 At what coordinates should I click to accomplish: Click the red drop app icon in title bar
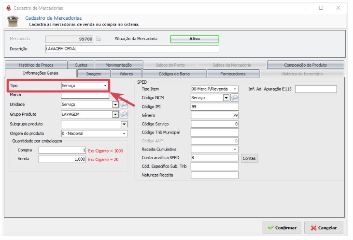[x=9, y=8]
